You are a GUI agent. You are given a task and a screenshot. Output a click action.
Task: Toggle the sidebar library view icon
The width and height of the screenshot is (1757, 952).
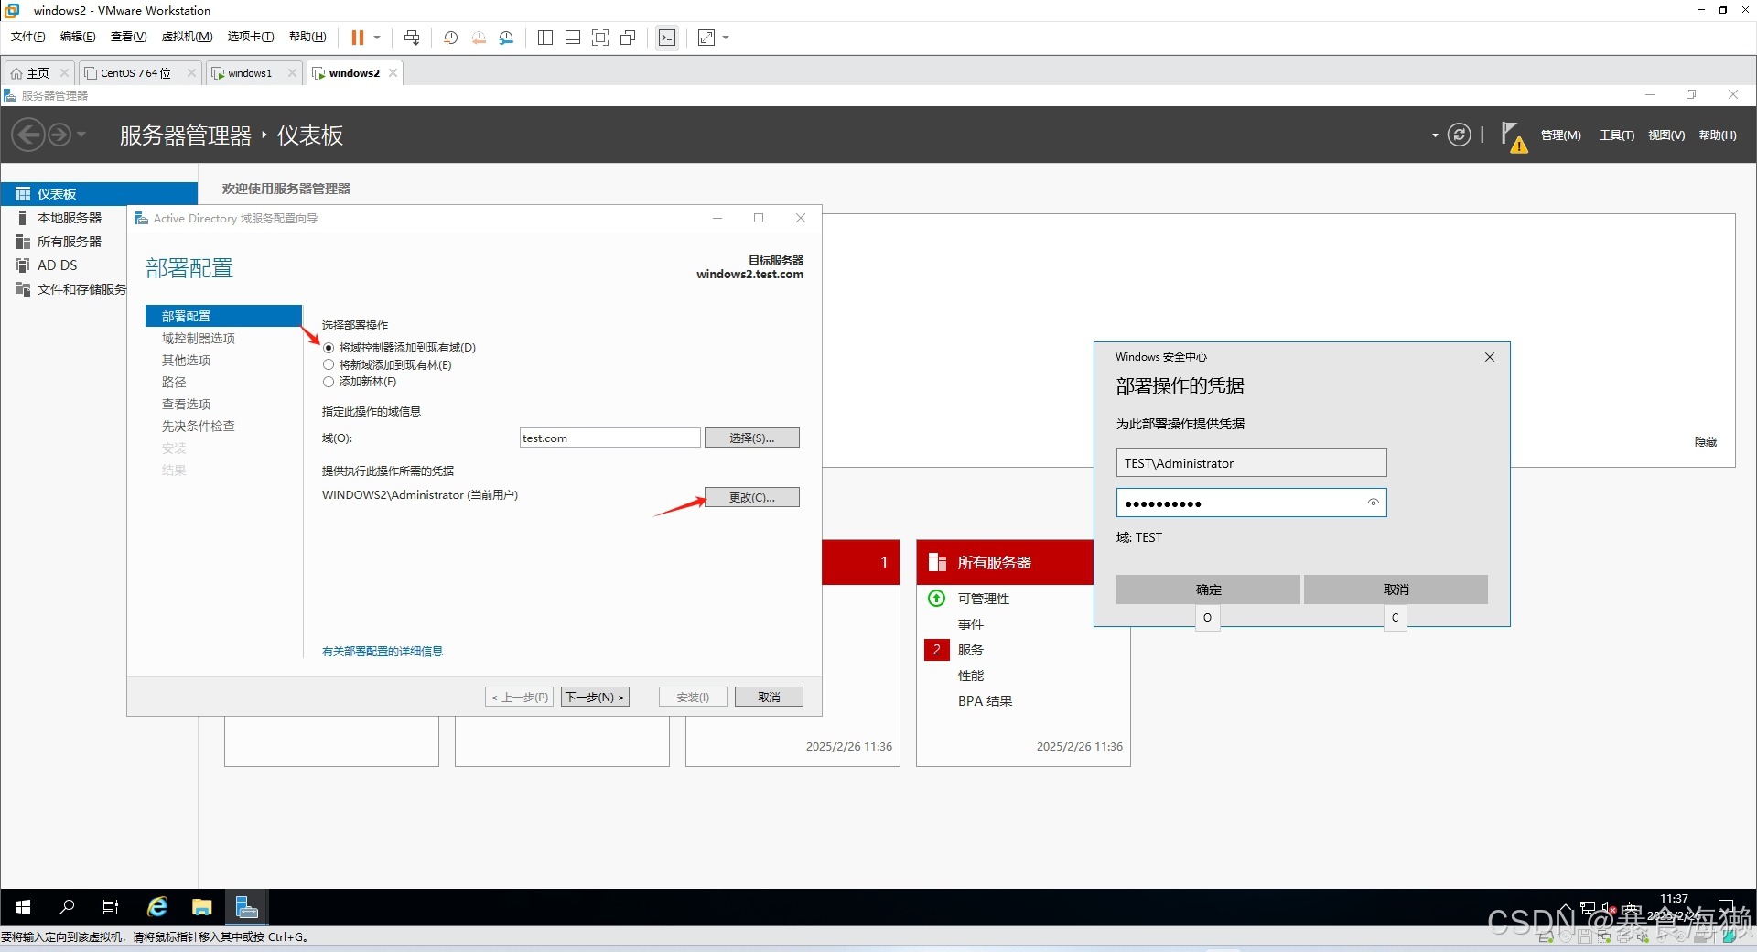click(x=545, y=38)
